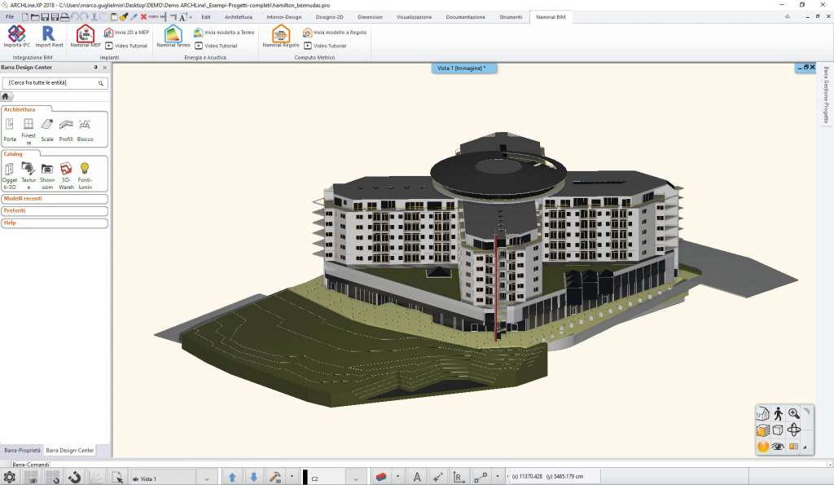Open dropdown next to 3D hammer icon

pyautogui.click(x=292, y=477)
